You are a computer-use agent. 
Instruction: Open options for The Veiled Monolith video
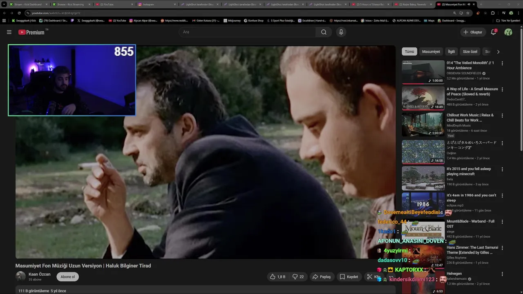tap(502, 63)
